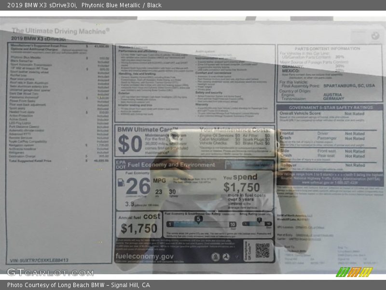Click 'The Ultimate Driving Machine' heading
This screenshot has height=290, width=386.
pyautogui.click(x=61, y=31)
